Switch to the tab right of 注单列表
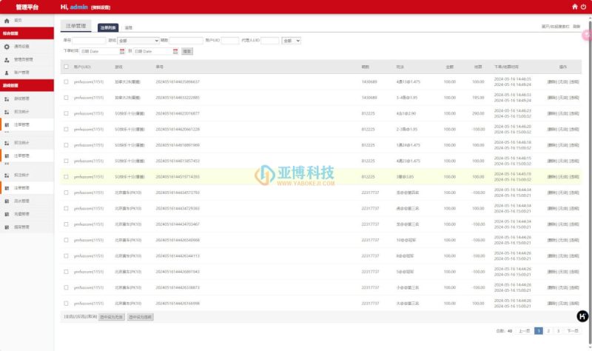Viewport: 592px width, 351px height. tap(128, 27)
